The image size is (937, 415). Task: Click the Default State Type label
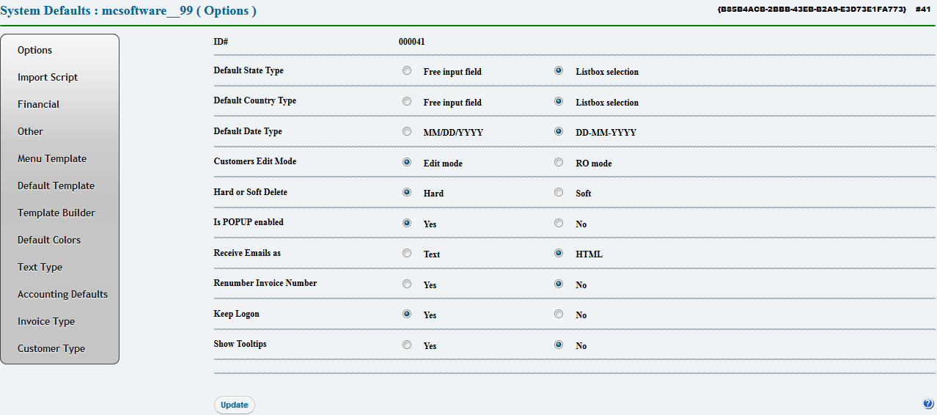click(249, 70)
